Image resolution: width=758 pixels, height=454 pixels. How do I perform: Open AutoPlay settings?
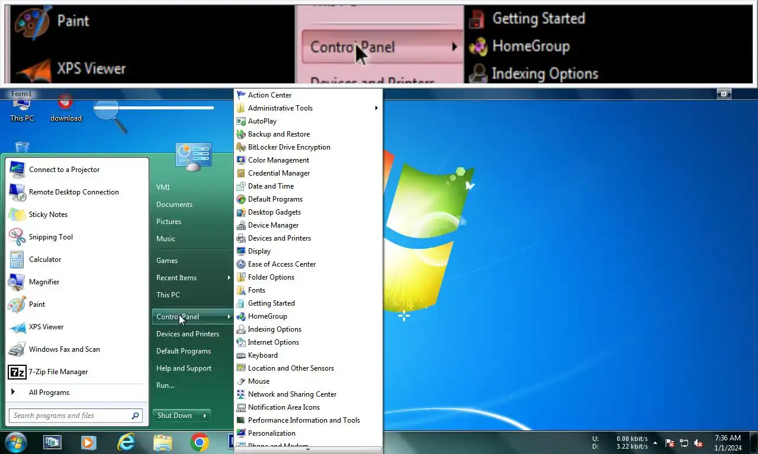308,121
